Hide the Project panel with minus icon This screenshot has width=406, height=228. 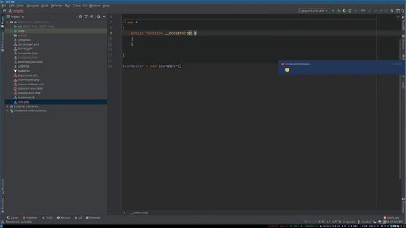(x=104, y=17)
